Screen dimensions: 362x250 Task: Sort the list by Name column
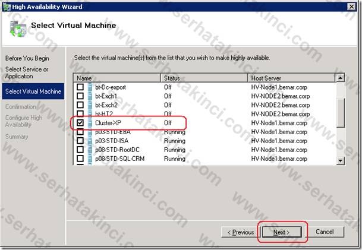coord(117,78)
